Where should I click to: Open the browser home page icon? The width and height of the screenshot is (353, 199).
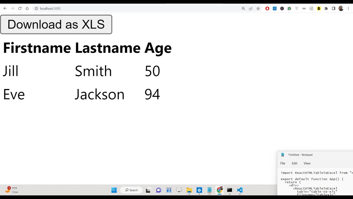pyautogui.click(x=27, y=9)
